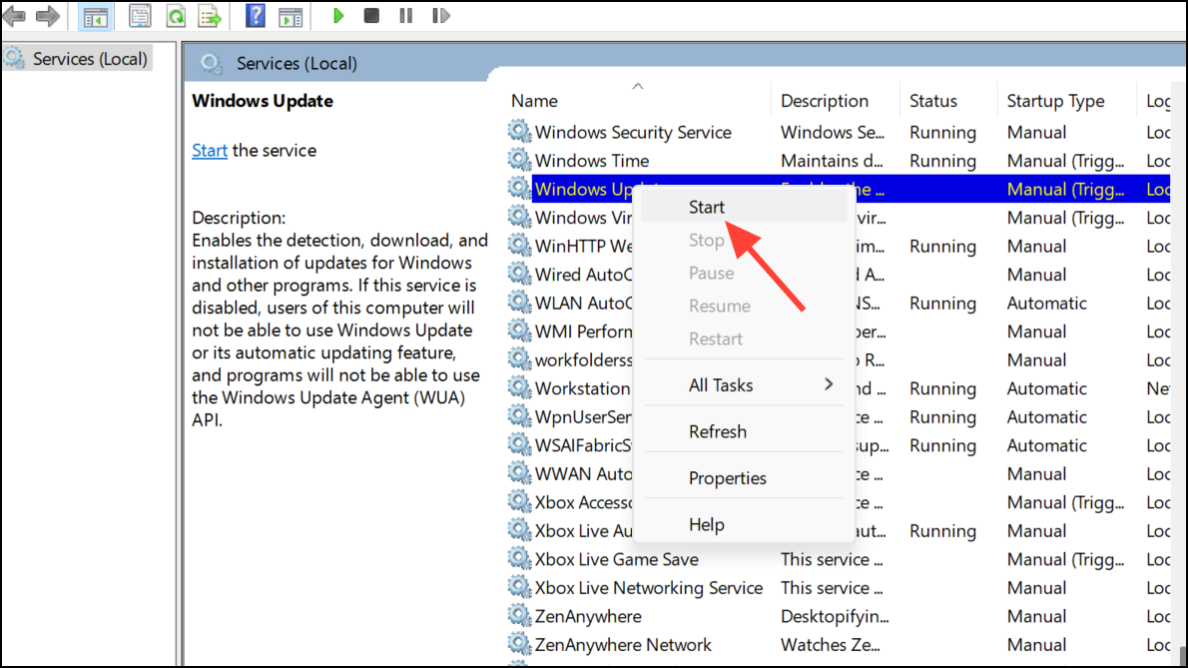
Task: Click Automatic startup type for Workstation
Action: [1046, 388]
